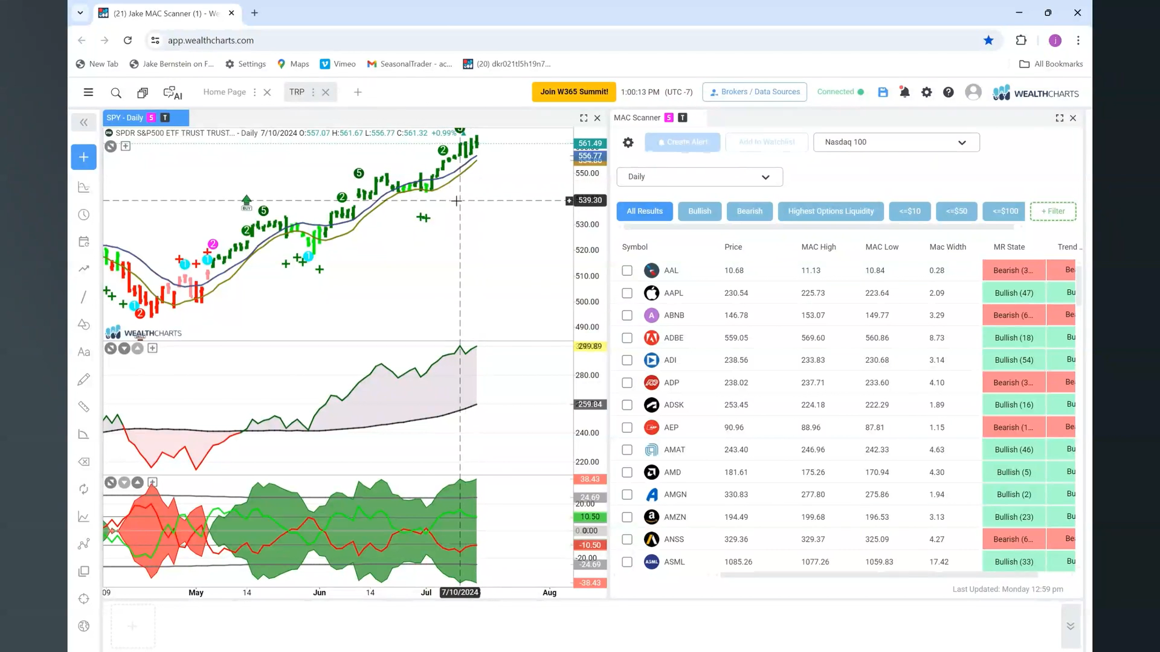Open All Bookmarks folder
The height and width of the screenshot is (652, 1160).
click(x=1051, y=64)
